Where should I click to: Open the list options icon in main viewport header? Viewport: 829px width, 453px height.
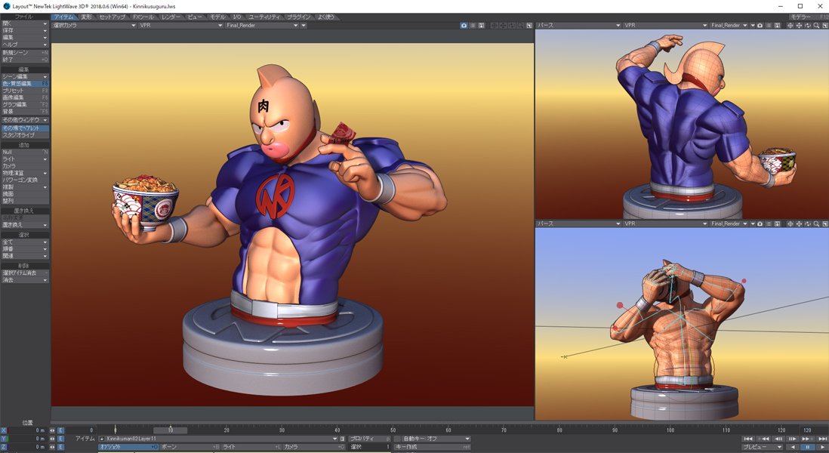473,26
